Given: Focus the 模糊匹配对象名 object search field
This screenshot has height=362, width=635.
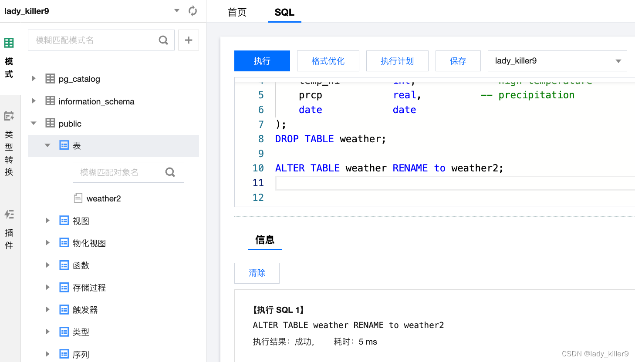Looking at the screenshot, I should (x=128, y=172).
